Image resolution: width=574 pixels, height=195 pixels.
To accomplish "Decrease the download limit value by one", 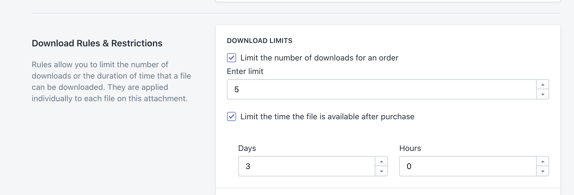I will click(543, 94).
